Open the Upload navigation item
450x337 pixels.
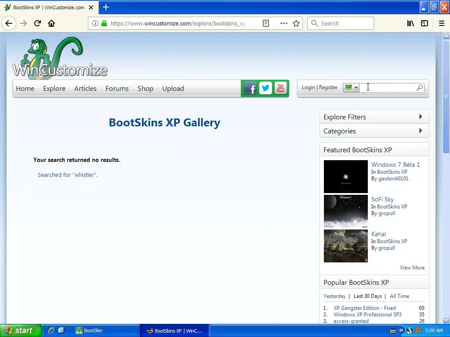173,89
